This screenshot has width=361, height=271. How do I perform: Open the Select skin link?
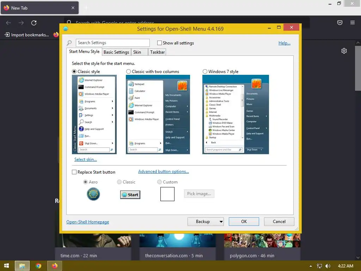pos(86,159)
